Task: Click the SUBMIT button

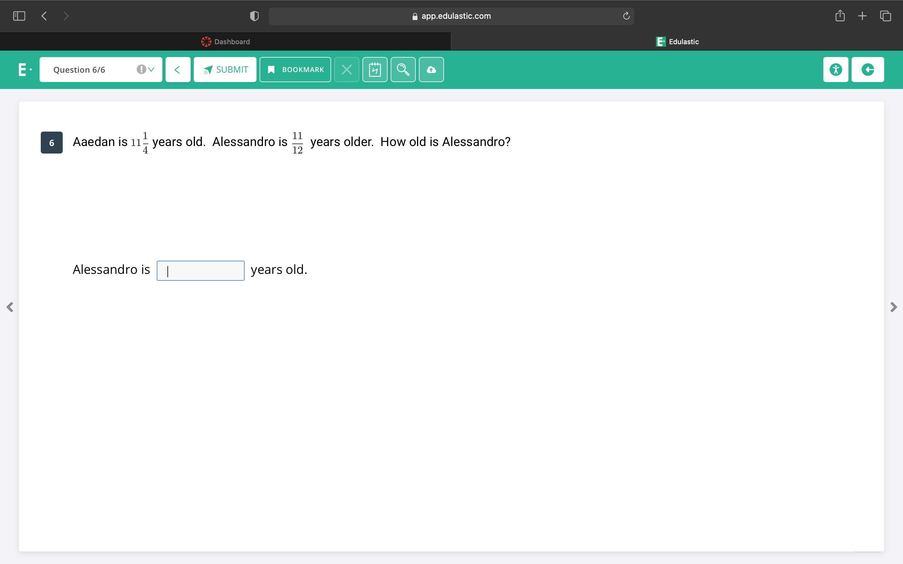Action: click(x=225, y=70)
